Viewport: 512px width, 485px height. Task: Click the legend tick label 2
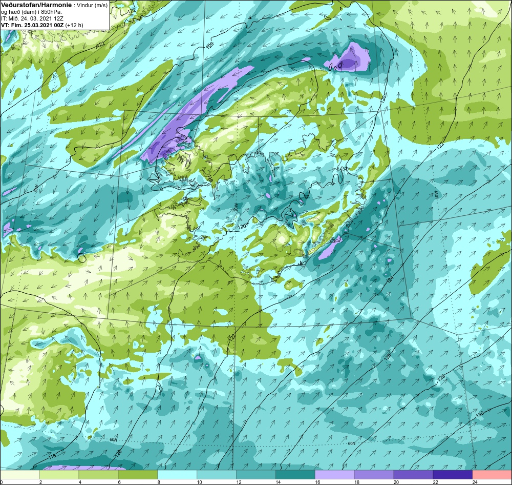pos(40,482)
